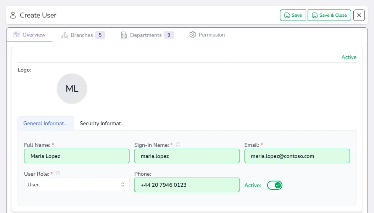Image resolution: width=374 pixels, height=213 pixels.
Task: Click Save & Close button
Action: point(329,15)
